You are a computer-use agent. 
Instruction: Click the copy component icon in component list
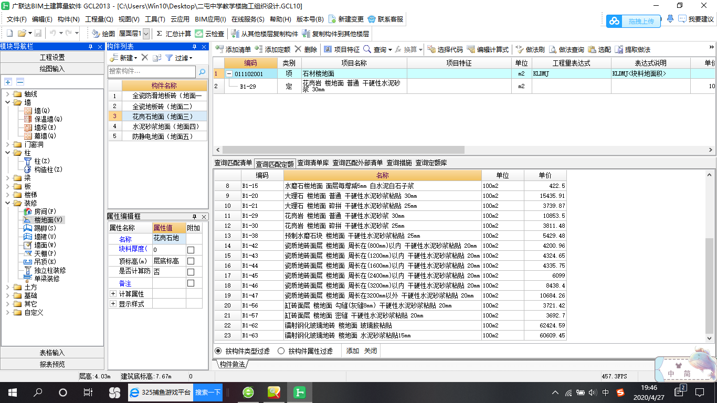[157, 58]
